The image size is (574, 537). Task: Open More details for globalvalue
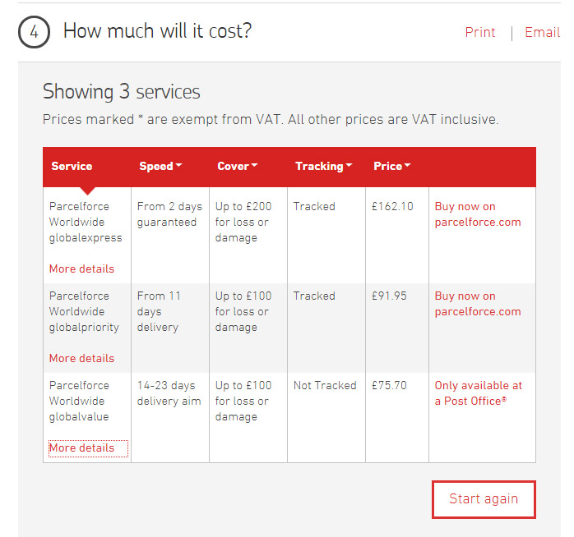click(x=81, y=447)
